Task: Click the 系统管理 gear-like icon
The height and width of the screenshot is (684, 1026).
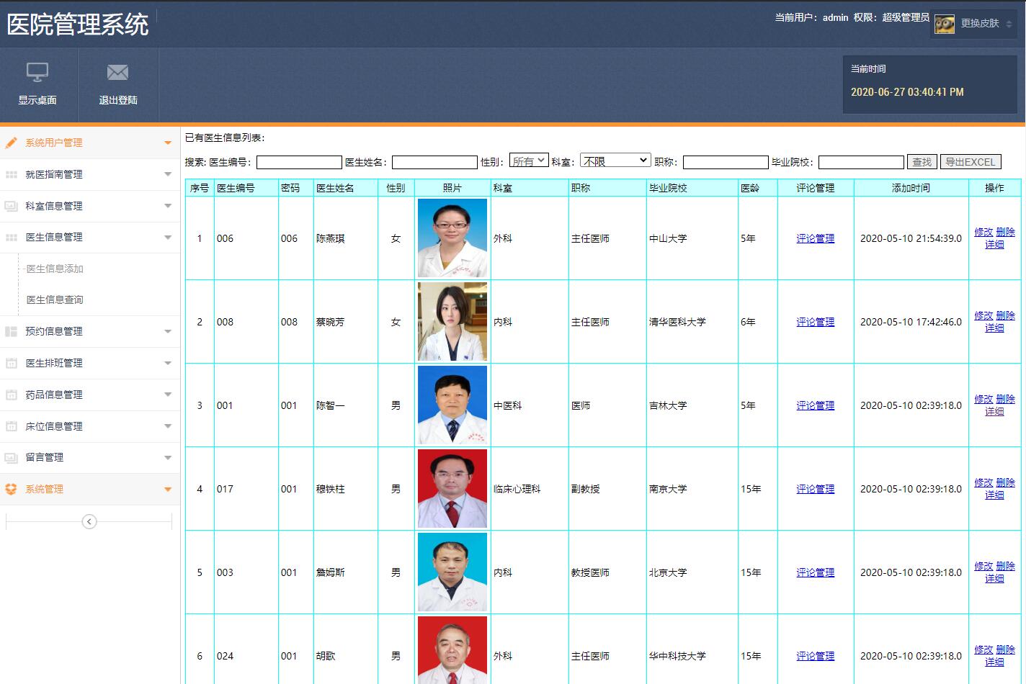Action: point(10,489)
